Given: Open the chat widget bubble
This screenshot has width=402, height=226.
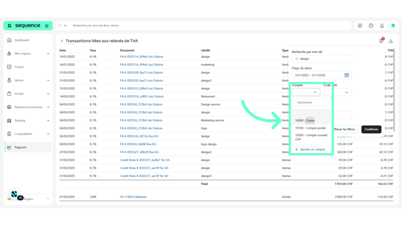Looking at the screenshot, I should (x=15, y=194).
